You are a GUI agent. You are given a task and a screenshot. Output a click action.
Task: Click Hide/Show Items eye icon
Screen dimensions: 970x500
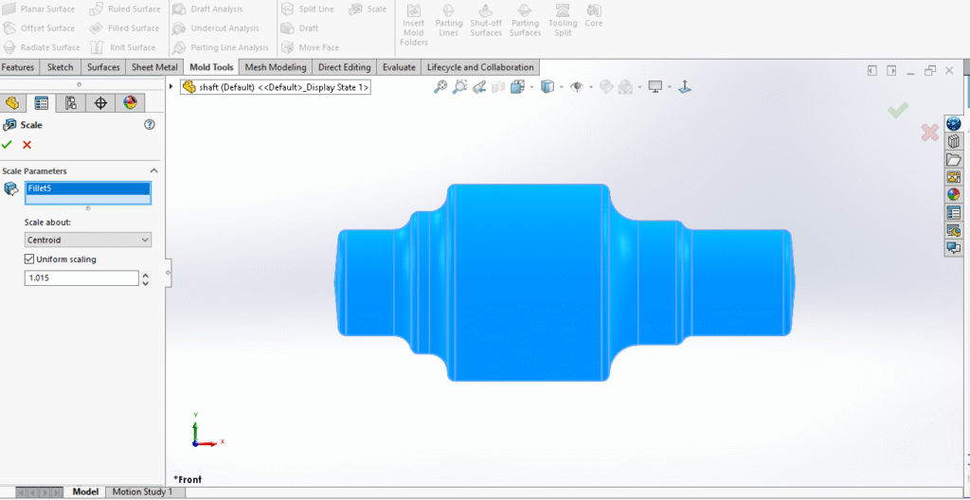pyautogui.click(x=577, y=87)
